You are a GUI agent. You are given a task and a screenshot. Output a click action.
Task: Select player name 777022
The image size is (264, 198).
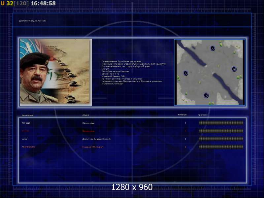pyautogui.click(x=26, y=123)
